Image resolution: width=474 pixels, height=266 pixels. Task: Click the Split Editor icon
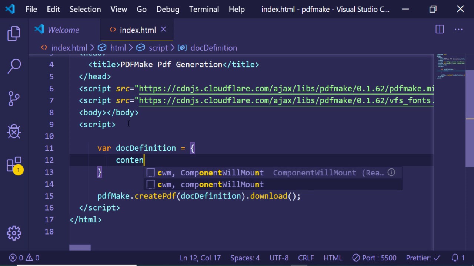(x=440, y=30)
